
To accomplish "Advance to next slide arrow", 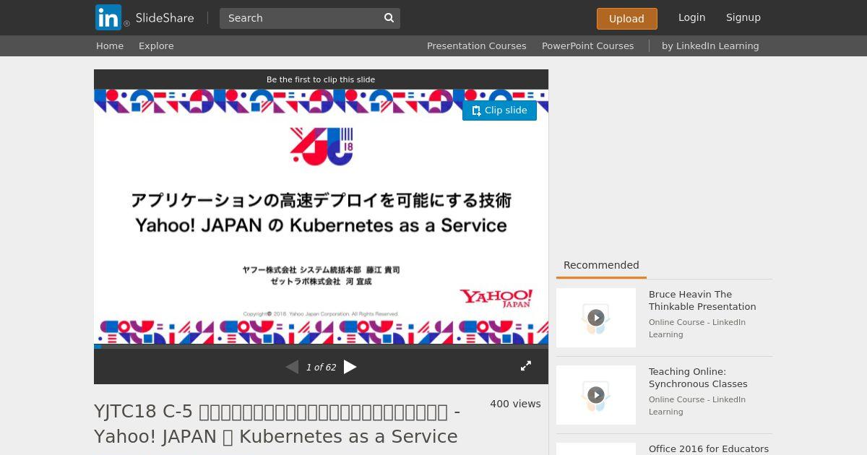I will click(350, 367).
